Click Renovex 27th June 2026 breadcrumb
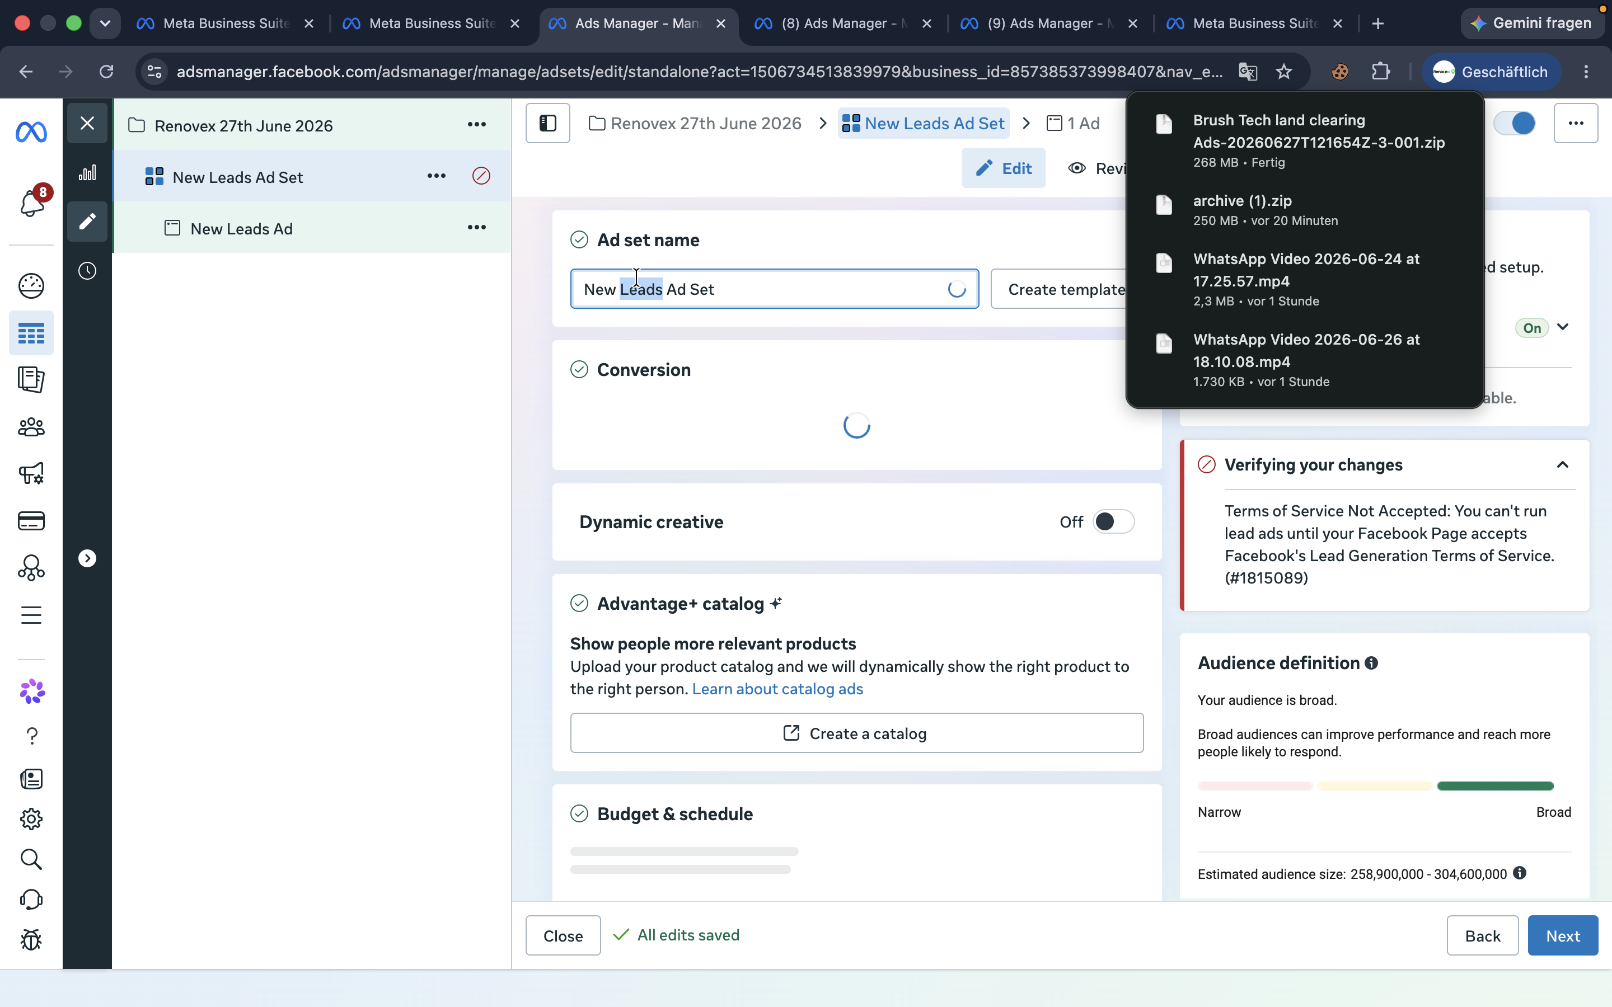 click(695, 123)
